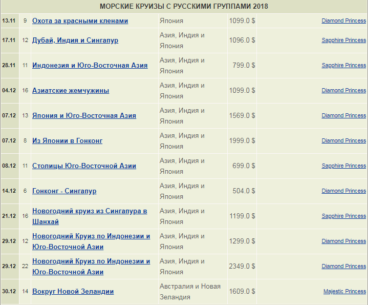
Task: Open Sapphire Princess link in the 1199.0 $ row
Action: [x=343, y=216]
